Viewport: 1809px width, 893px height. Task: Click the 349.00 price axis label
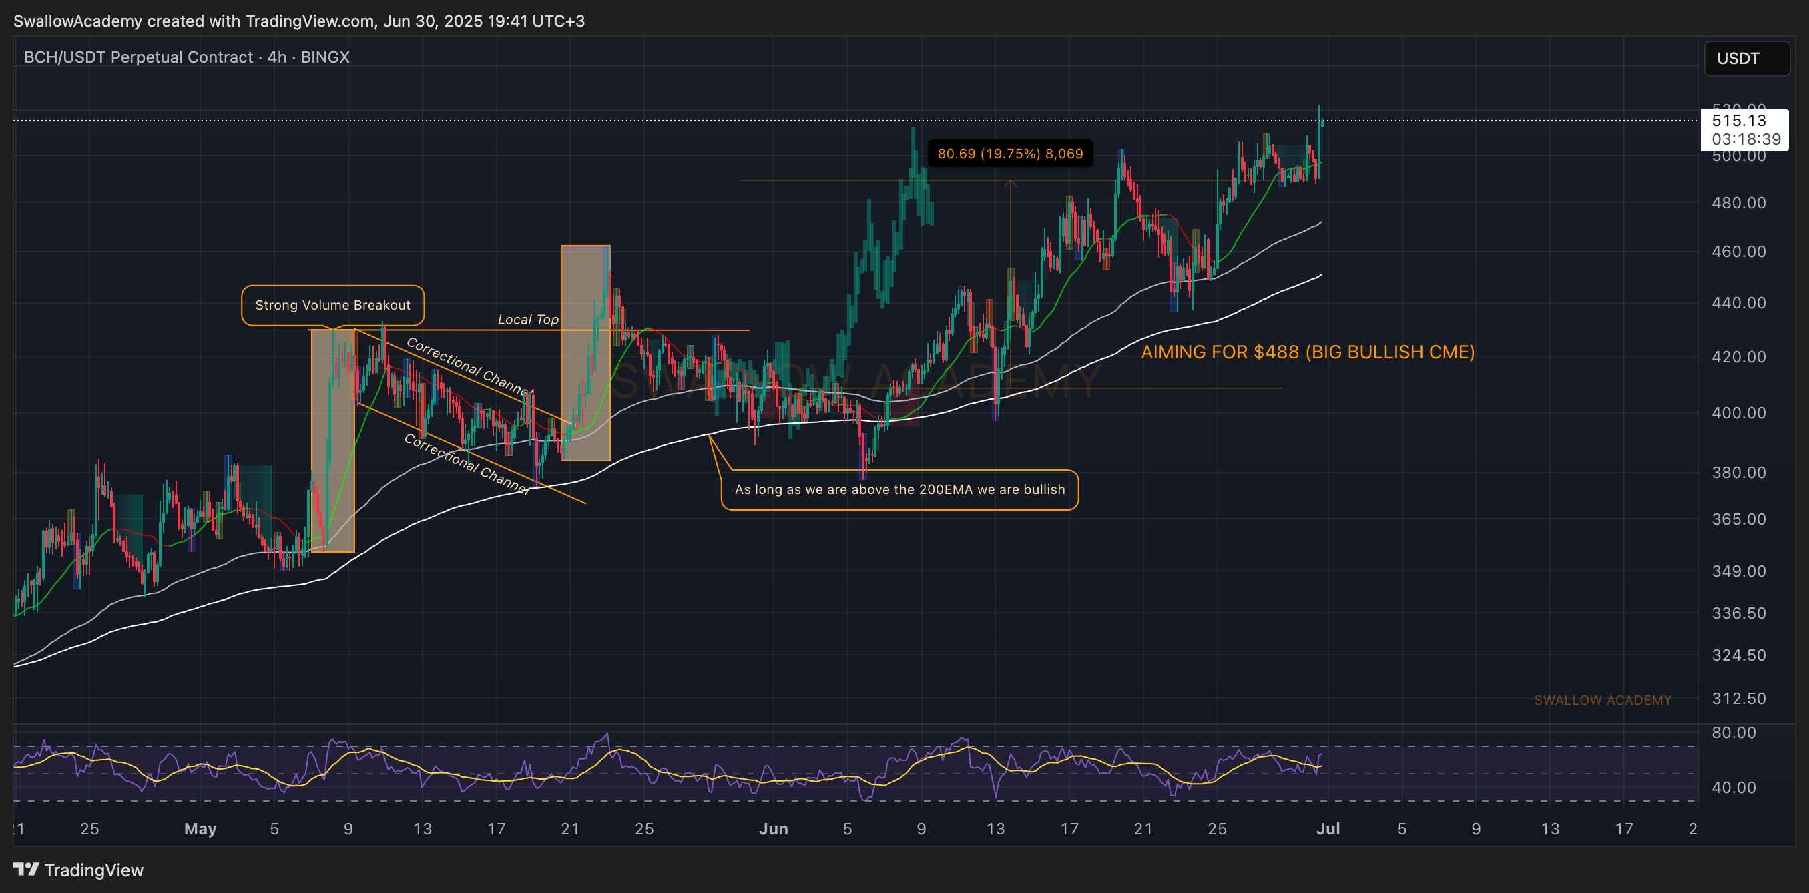[x=1738, y=571]
